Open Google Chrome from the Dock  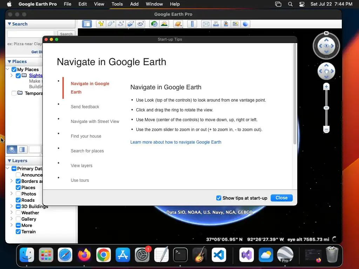click(x=103, y=255)
